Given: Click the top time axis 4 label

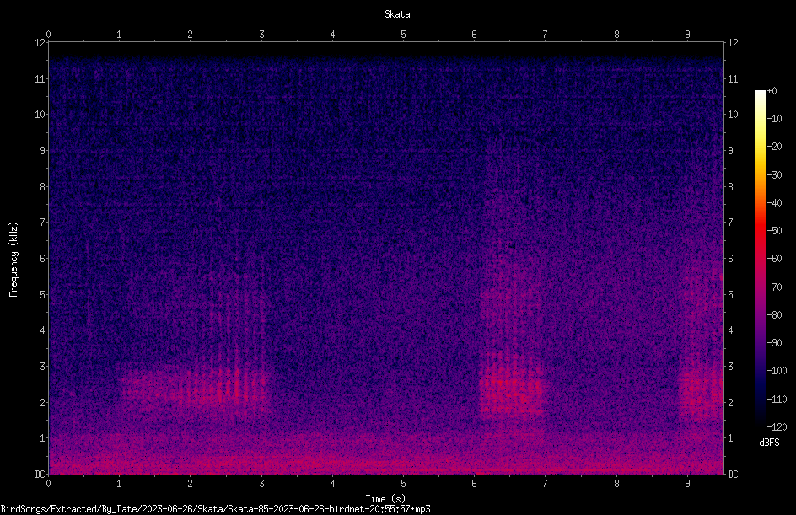Looking at the screenshot, I should 332,35.
